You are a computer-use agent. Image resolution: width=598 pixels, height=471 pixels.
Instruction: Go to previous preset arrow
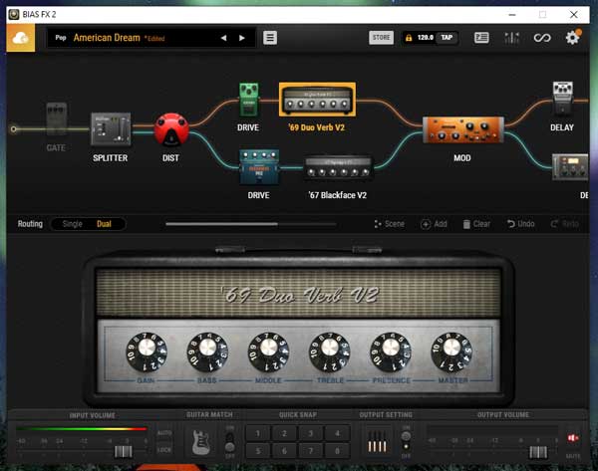pos(224,38)
